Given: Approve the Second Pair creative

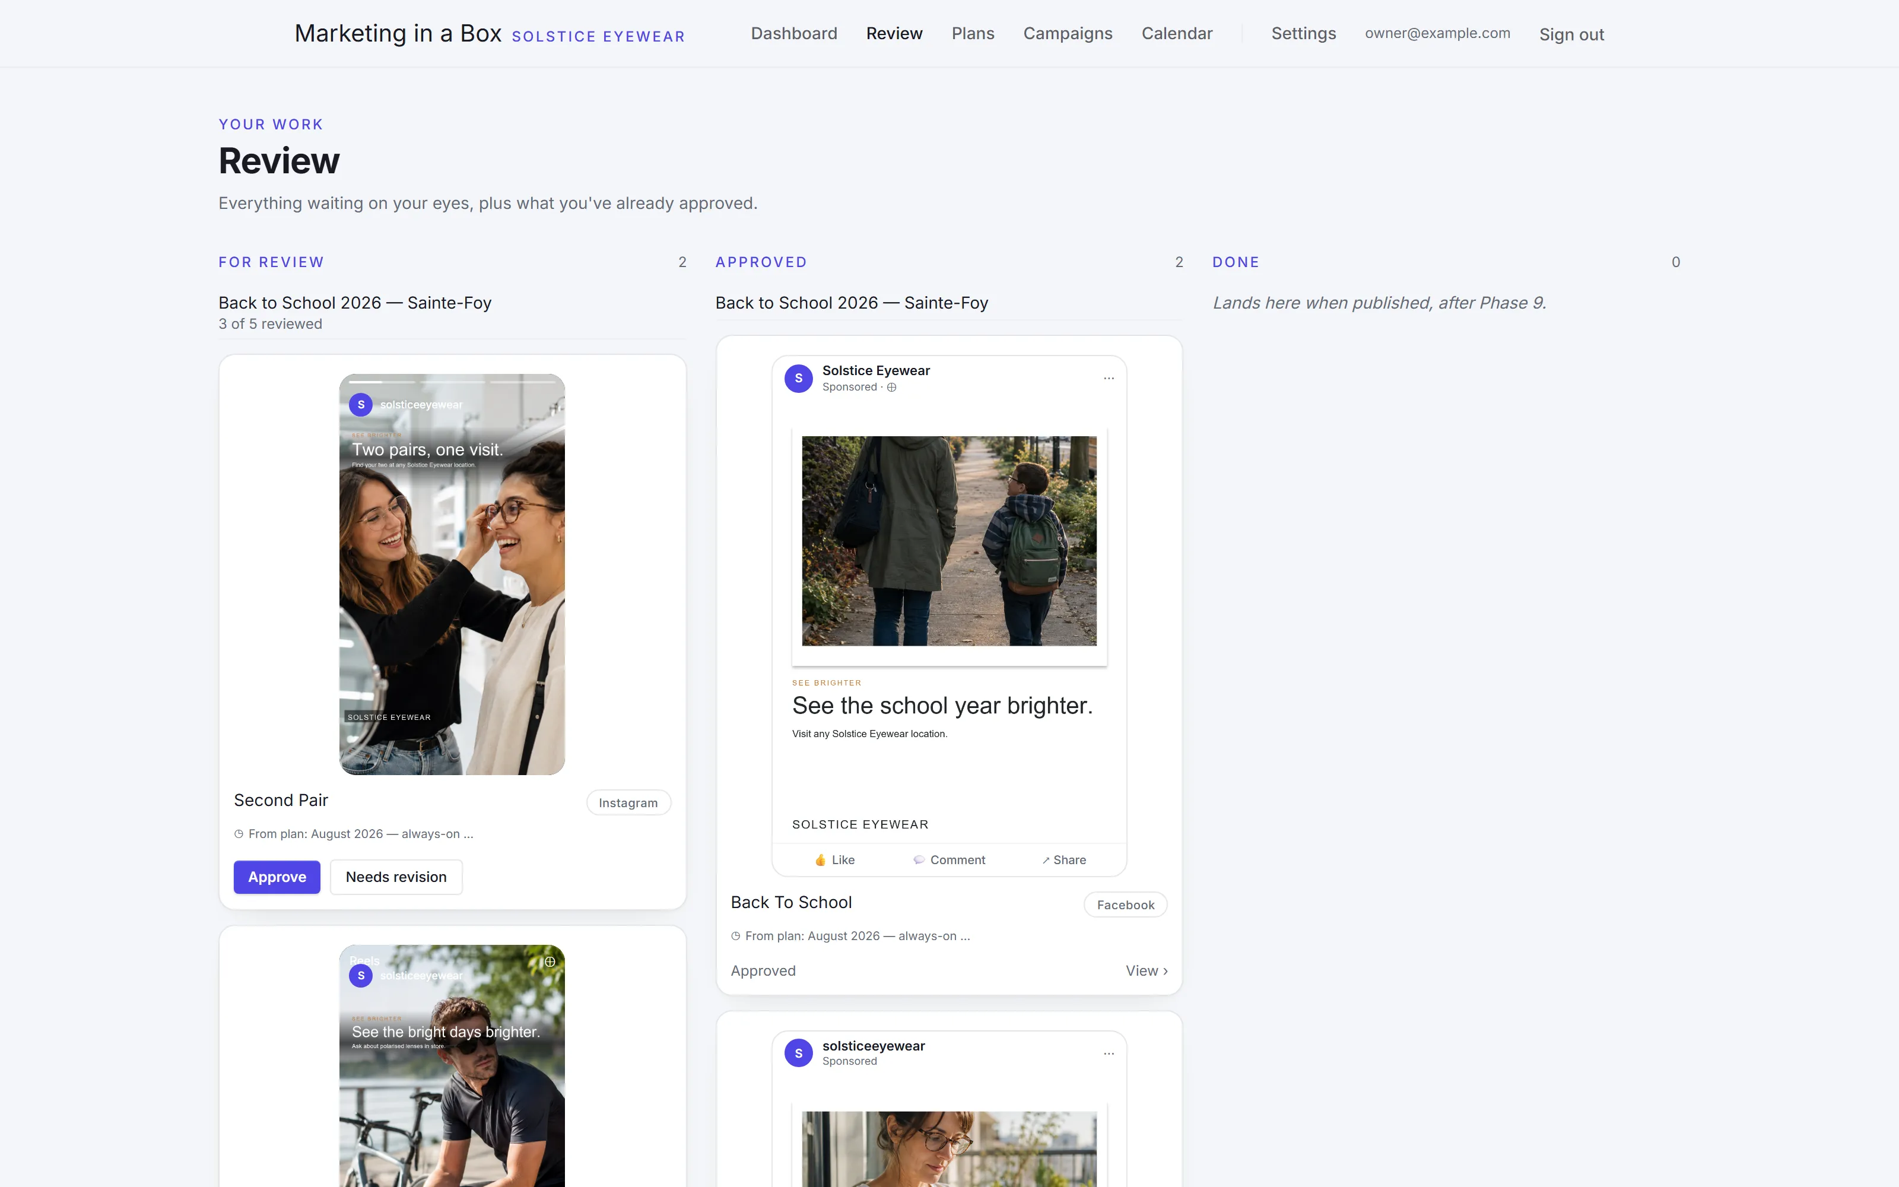Looking at the screenshot, I should click(x=277, y=877).
